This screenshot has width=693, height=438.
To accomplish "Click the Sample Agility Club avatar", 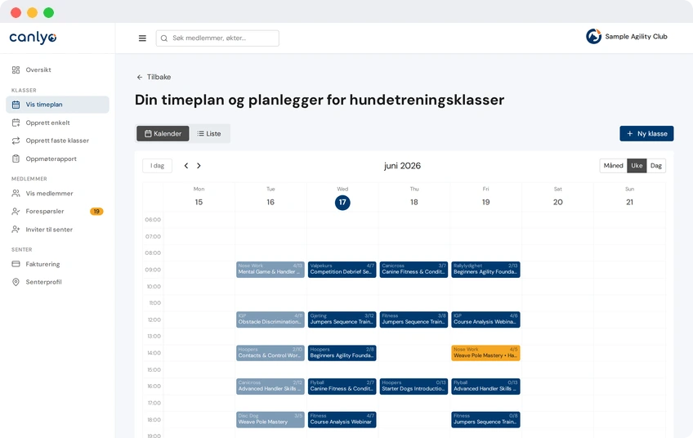I will click(593, 36).
